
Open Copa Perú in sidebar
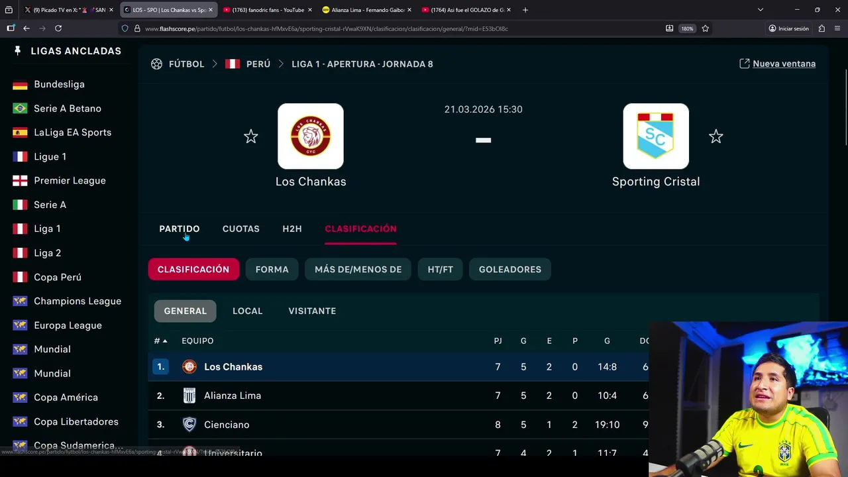pos(58,277)
